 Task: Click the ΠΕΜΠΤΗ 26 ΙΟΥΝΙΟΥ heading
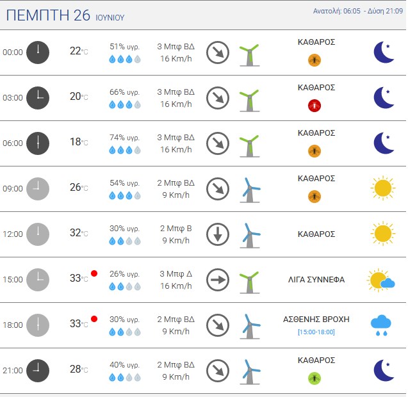(65, 15)
